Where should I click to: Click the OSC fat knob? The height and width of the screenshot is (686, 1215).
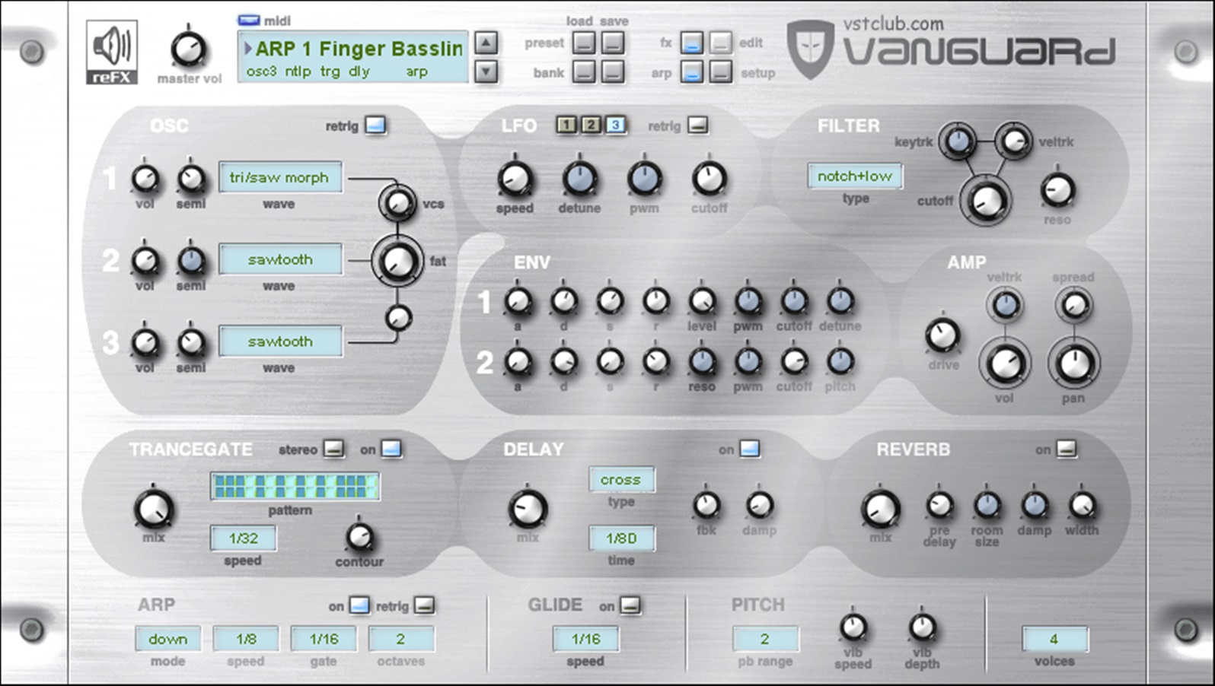(x=397, y=261)
